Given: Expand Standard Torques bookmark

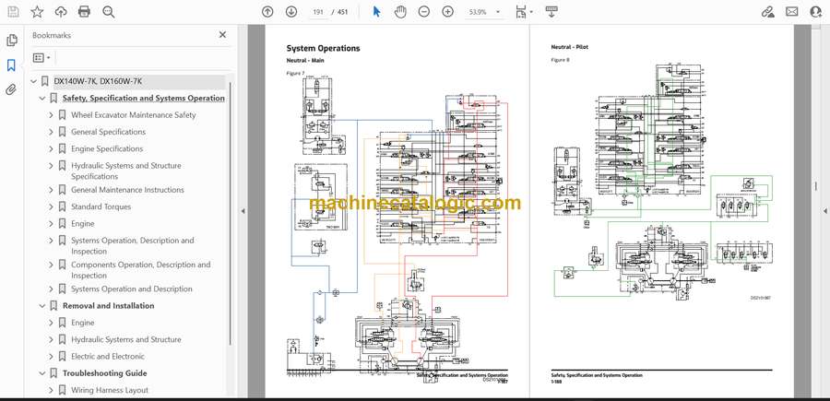Looking at the screenshot, I should (x=51, y=206).
